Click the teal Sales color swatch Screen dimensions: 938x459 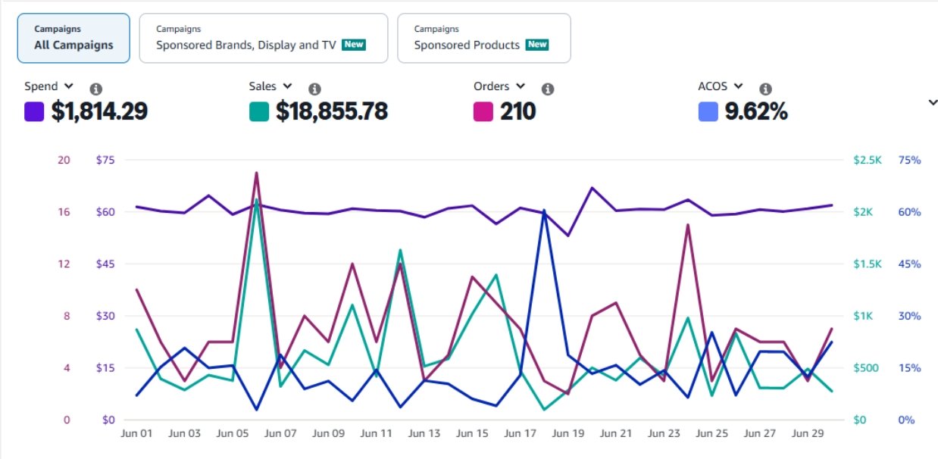tap(259, 112)
